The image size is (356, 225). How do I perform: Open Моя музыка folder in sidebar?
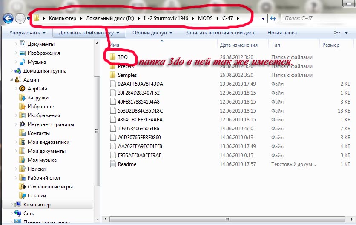point(42,160)
